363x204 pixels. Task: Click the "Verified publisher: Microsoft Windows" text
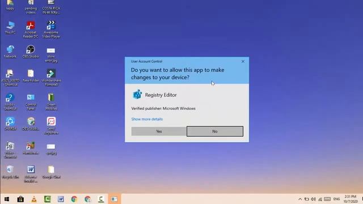[163, 108]
